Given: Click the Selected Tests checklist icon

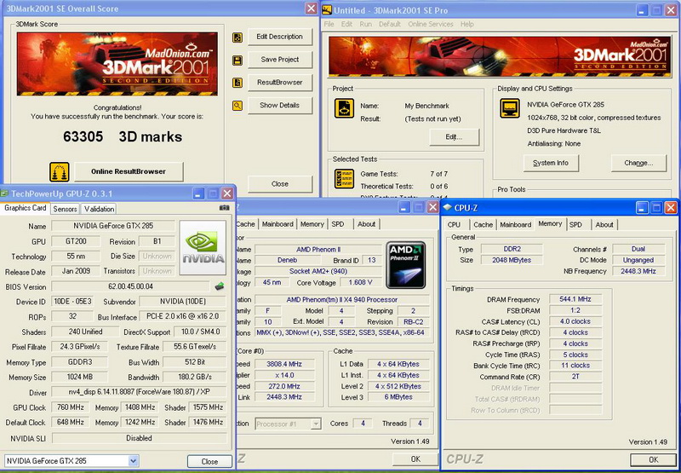Looking at the screenshot, I should click(344, 179).
